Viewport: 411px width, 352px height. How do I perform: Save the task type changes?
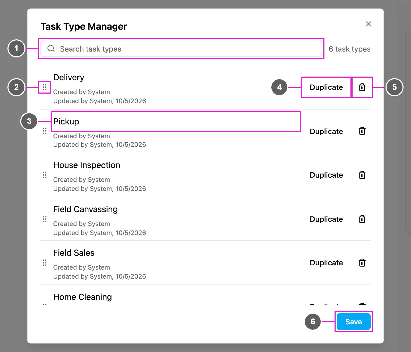(354, 322)
